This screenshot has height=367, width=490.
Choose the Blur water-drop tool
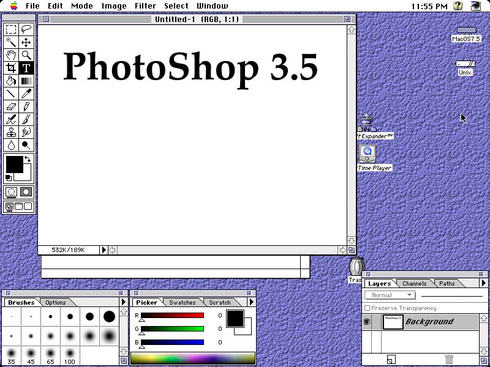[11, 145]
